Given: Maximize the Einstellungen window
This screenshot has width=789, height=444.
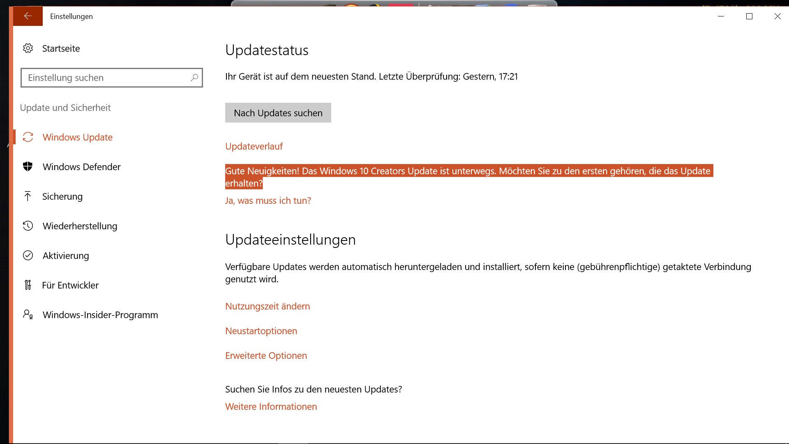Looking at the screenshot, I should tap(749, 16).
